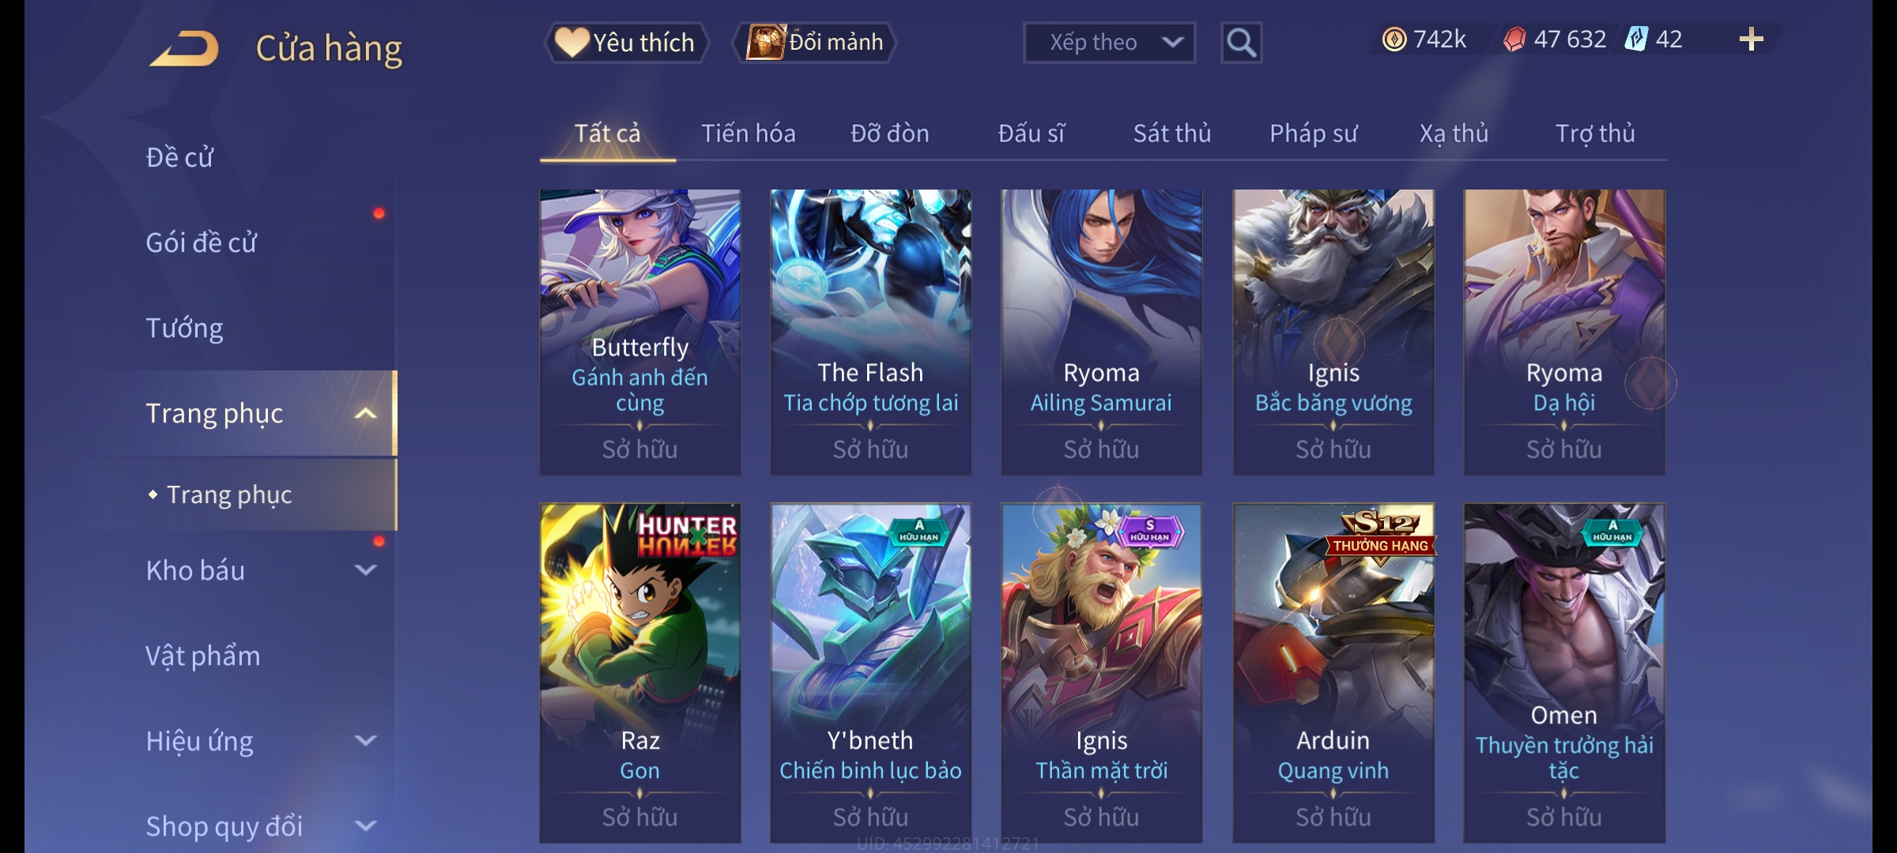
Task: Tap the blue voucher currency icon
Action: click(1635, 39)
